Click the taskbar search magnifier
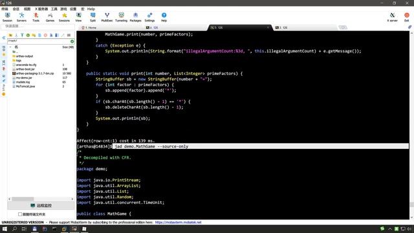The image size is (414, 233). (14, 228)
